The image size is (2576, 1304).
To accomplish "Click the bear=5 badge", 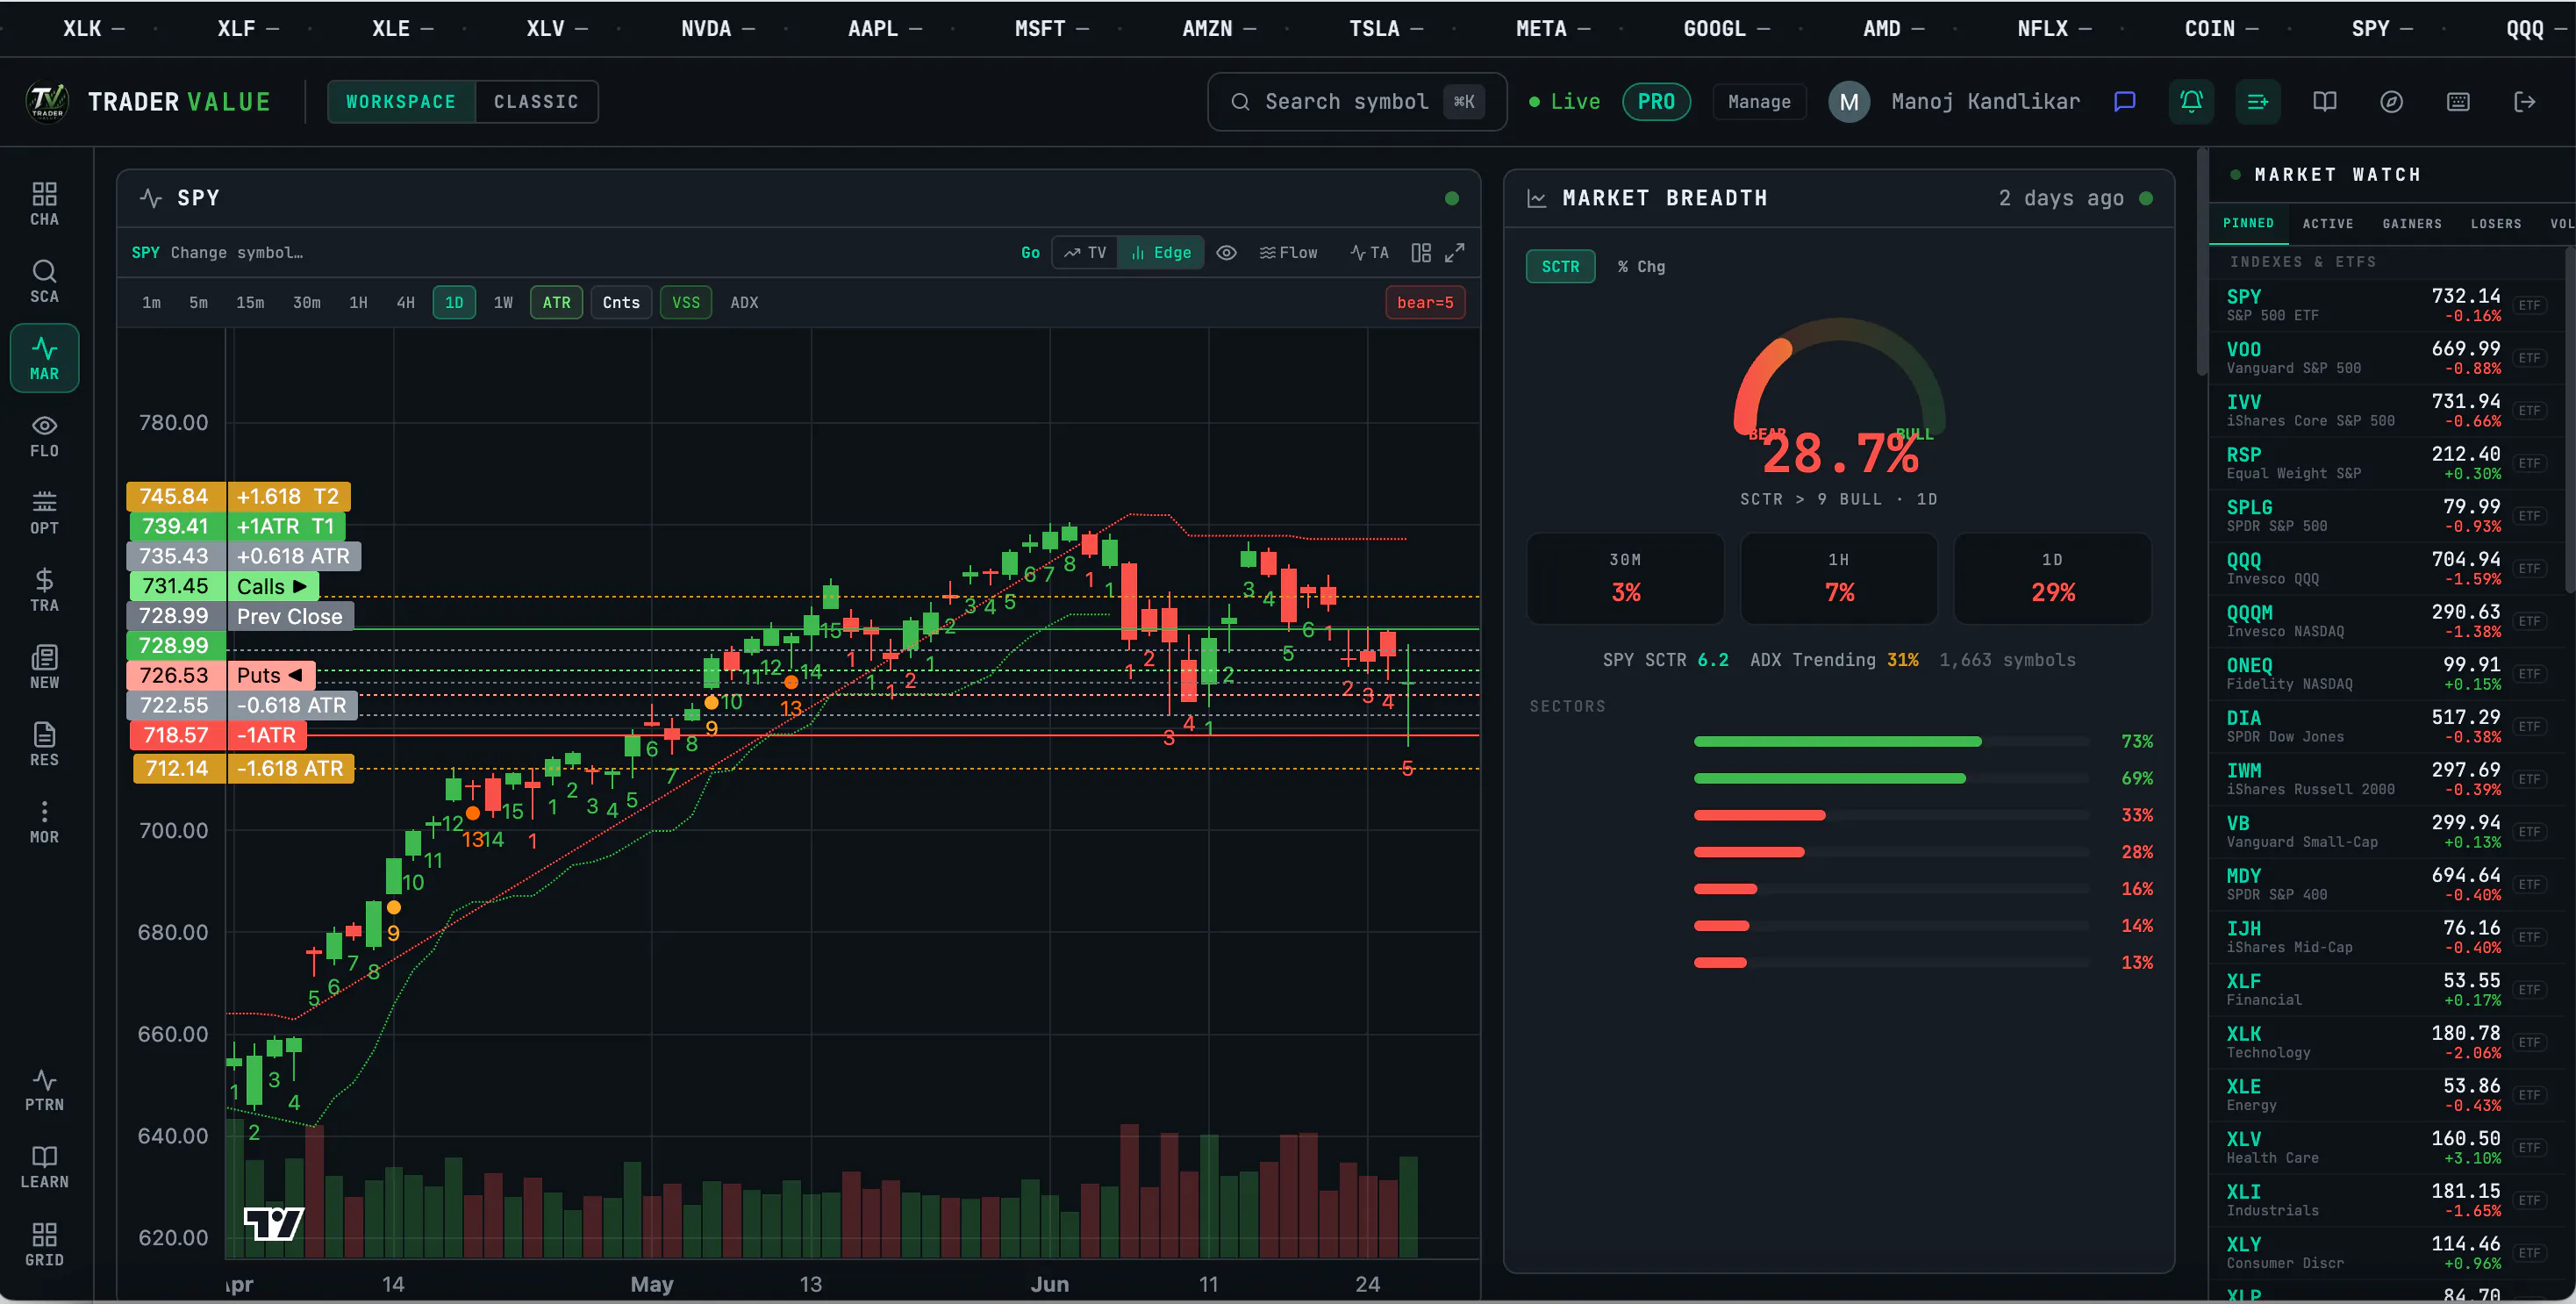I will [x=1425, y=302].
